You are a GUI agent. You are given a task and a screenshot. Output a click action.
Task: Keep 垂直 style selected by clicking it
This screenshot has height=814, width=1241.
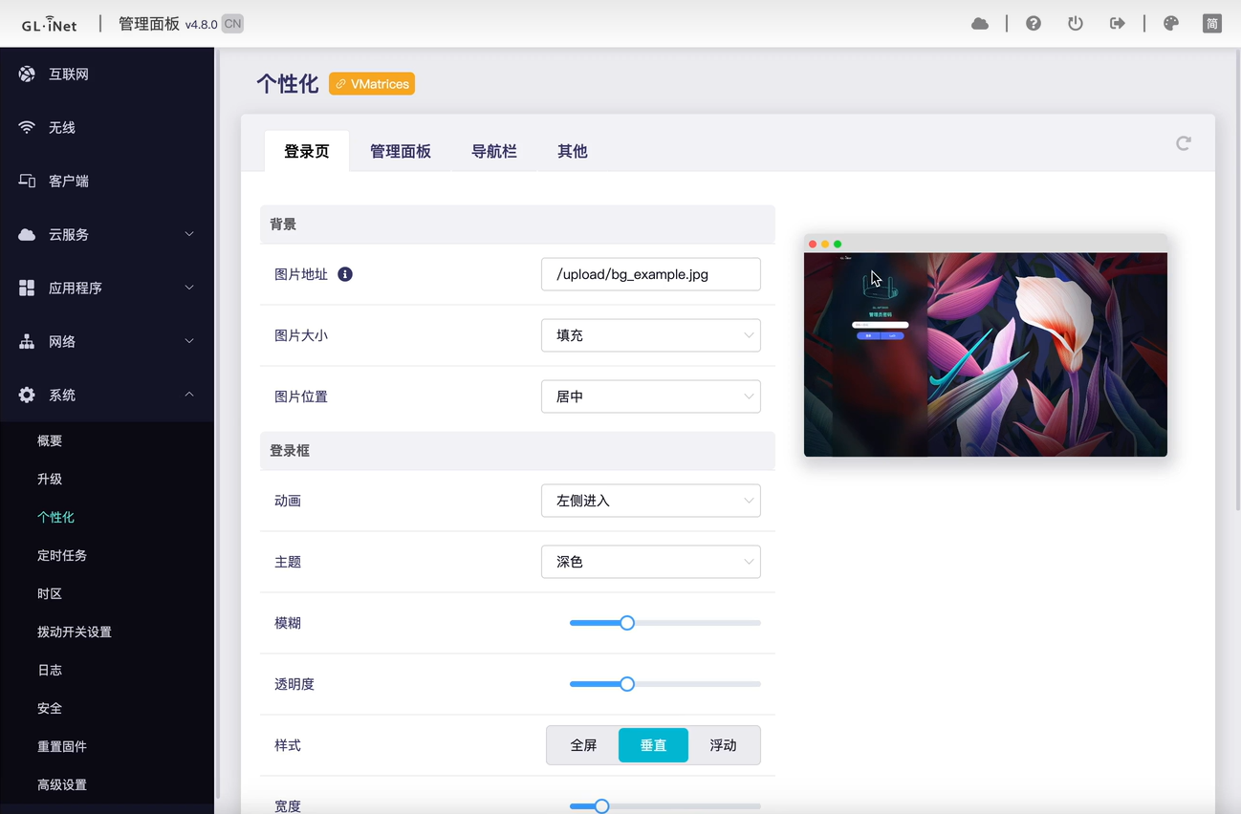(x=653, y=744)
